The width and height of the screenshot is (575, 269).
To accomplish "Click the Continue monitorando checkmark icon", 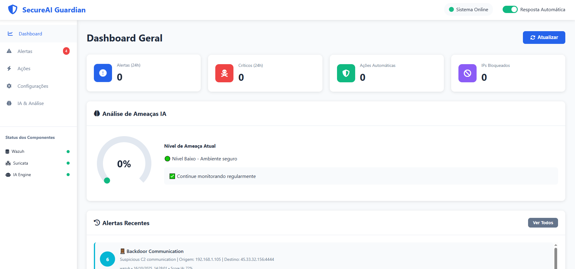I will pos(172,176).
